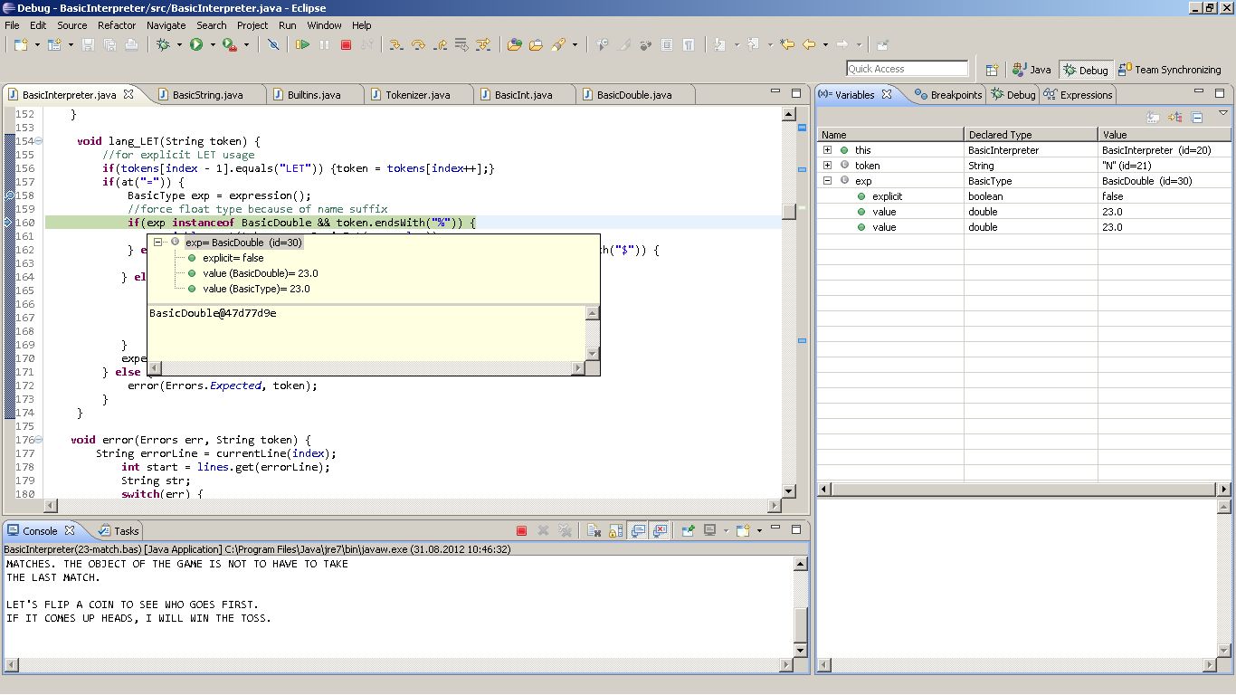Launch Debug with the bug icon

[163, 44]
